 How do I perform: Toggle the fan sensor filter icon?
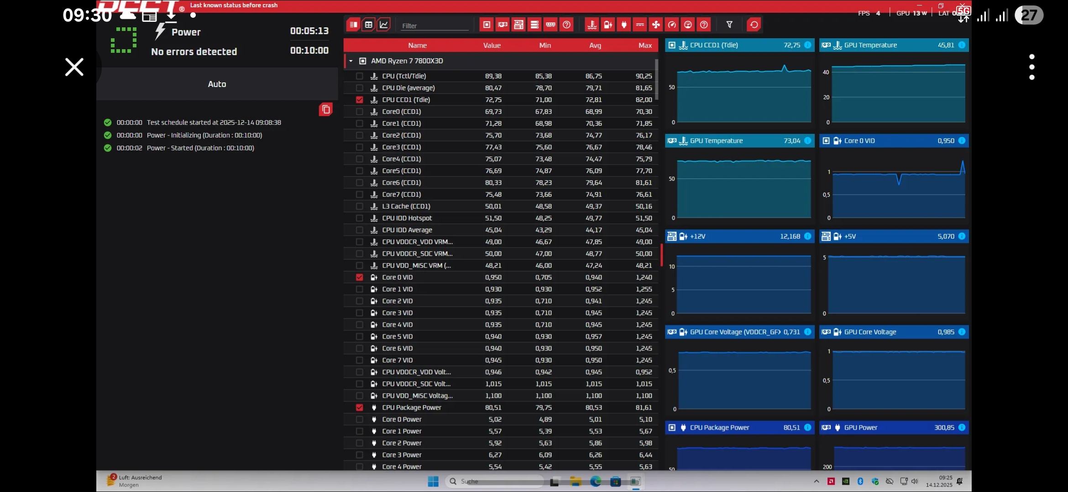click(656, 25)
